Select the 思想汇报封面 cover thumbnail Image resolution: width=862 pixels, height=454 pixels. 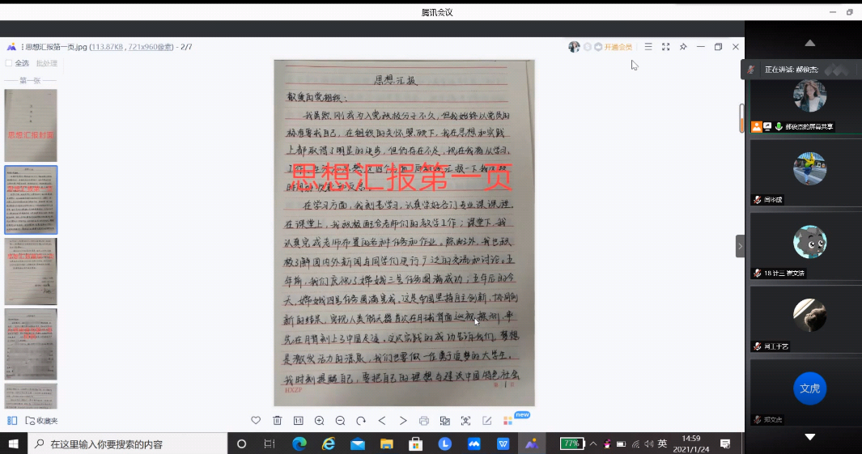click(x=31, y=125)
